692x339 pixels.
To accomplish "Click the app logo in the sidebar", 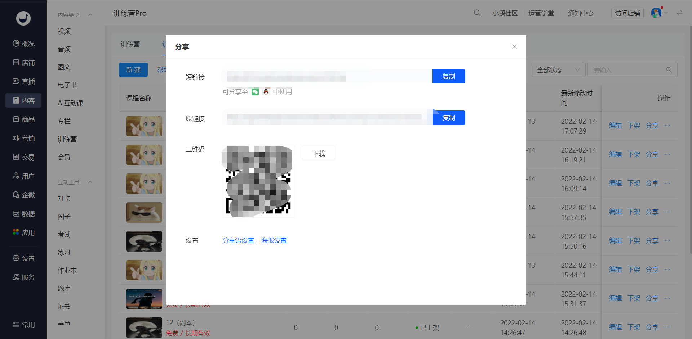I will click(23, 18).
